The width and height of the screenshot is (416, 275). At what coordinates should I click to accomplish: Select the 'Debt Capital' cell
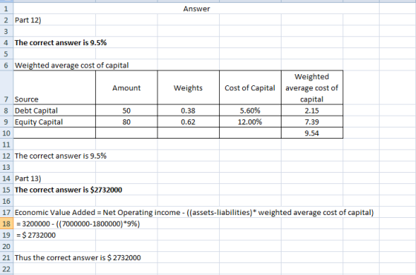[54, 110]
